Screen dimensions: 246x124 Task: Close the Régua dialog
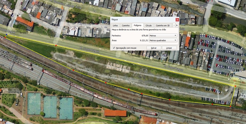point(177,20)
